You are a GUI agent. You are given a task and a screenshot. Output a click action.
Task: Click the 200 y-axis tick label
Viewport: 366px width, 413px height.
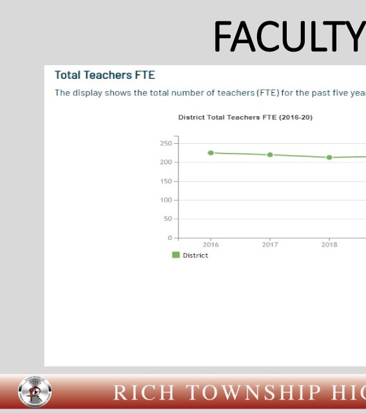166,162
